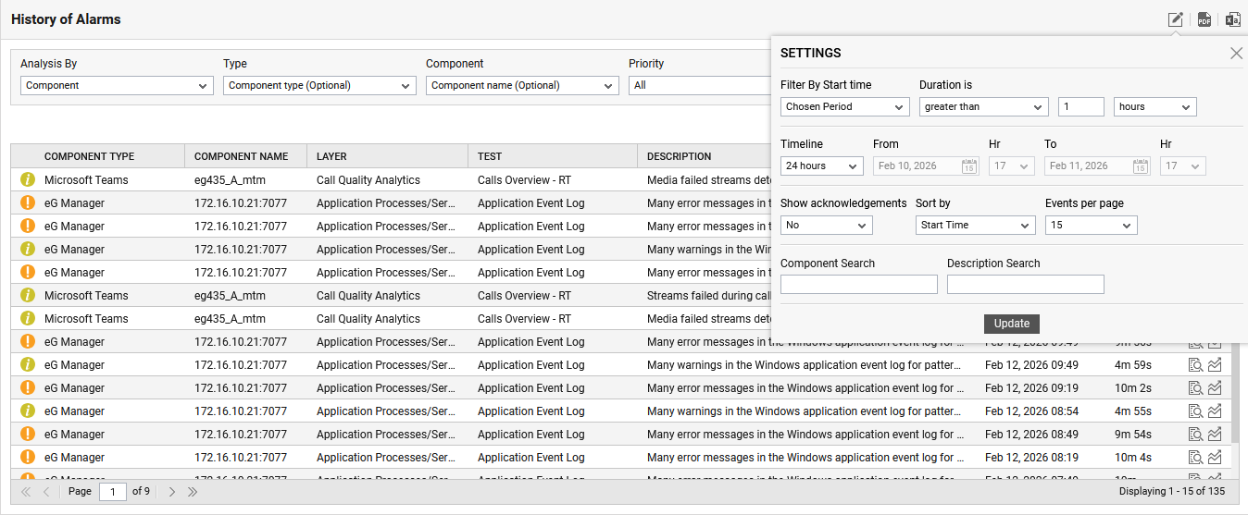Open the Analysis By dropdown

pyautogui.click(x=117, y=86)
